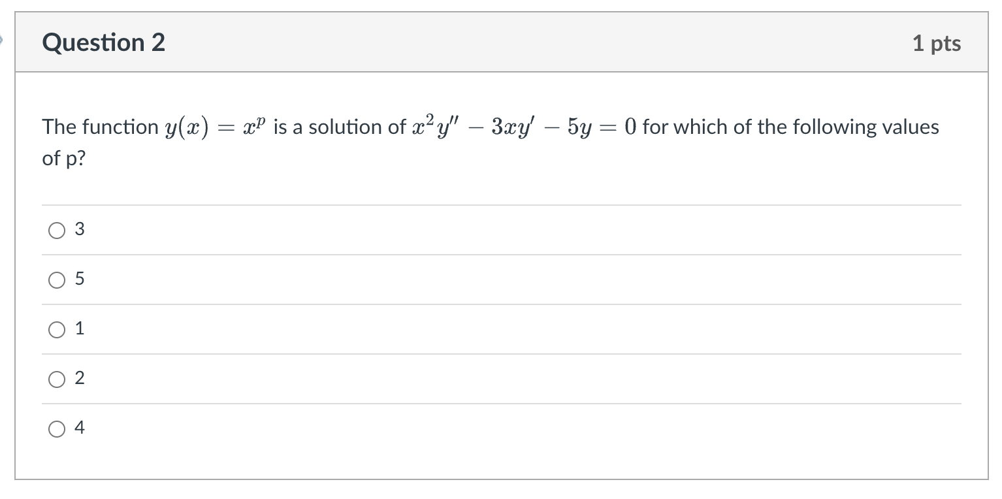Screen dimensions: 1002x499
Task: Click the 1 pts label
Action: point(939,42)
